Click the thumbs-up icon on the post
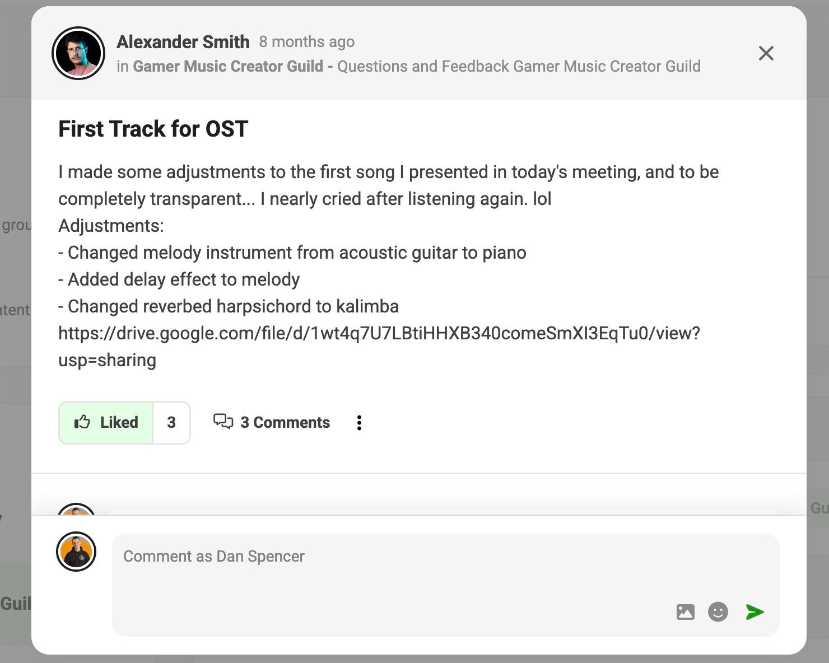829x663 pixels. pos(82,422)
